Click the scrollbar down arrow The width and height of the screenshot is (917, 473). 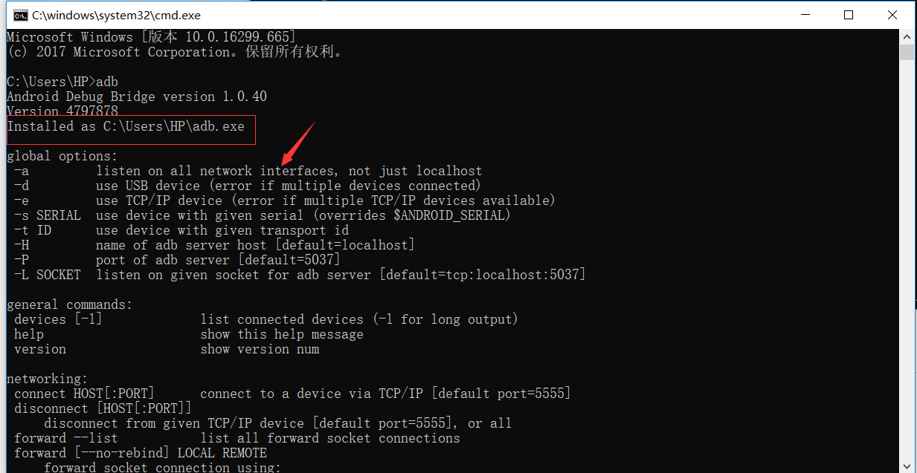907,466
